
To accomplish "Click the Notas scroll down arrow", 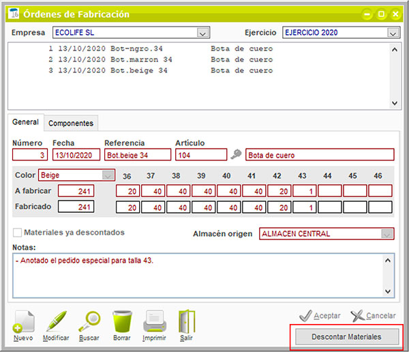I will (x=388, y=291).
